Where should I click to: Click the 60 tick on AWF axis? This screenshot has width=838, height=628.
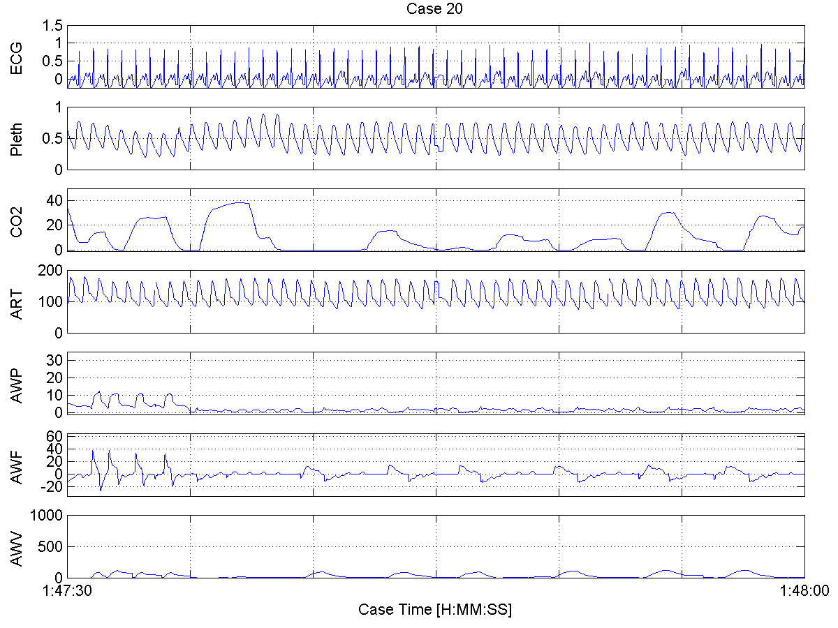[55, 436]
